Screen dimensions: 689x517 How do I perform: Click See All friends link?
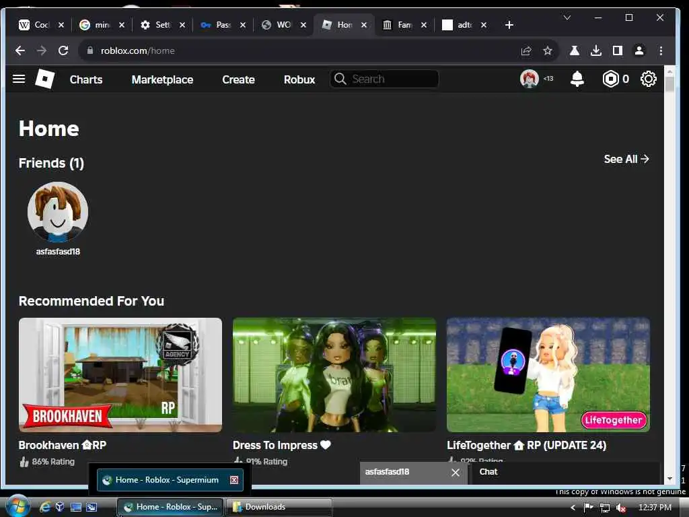pyautogui.click(x=626, y=159)
